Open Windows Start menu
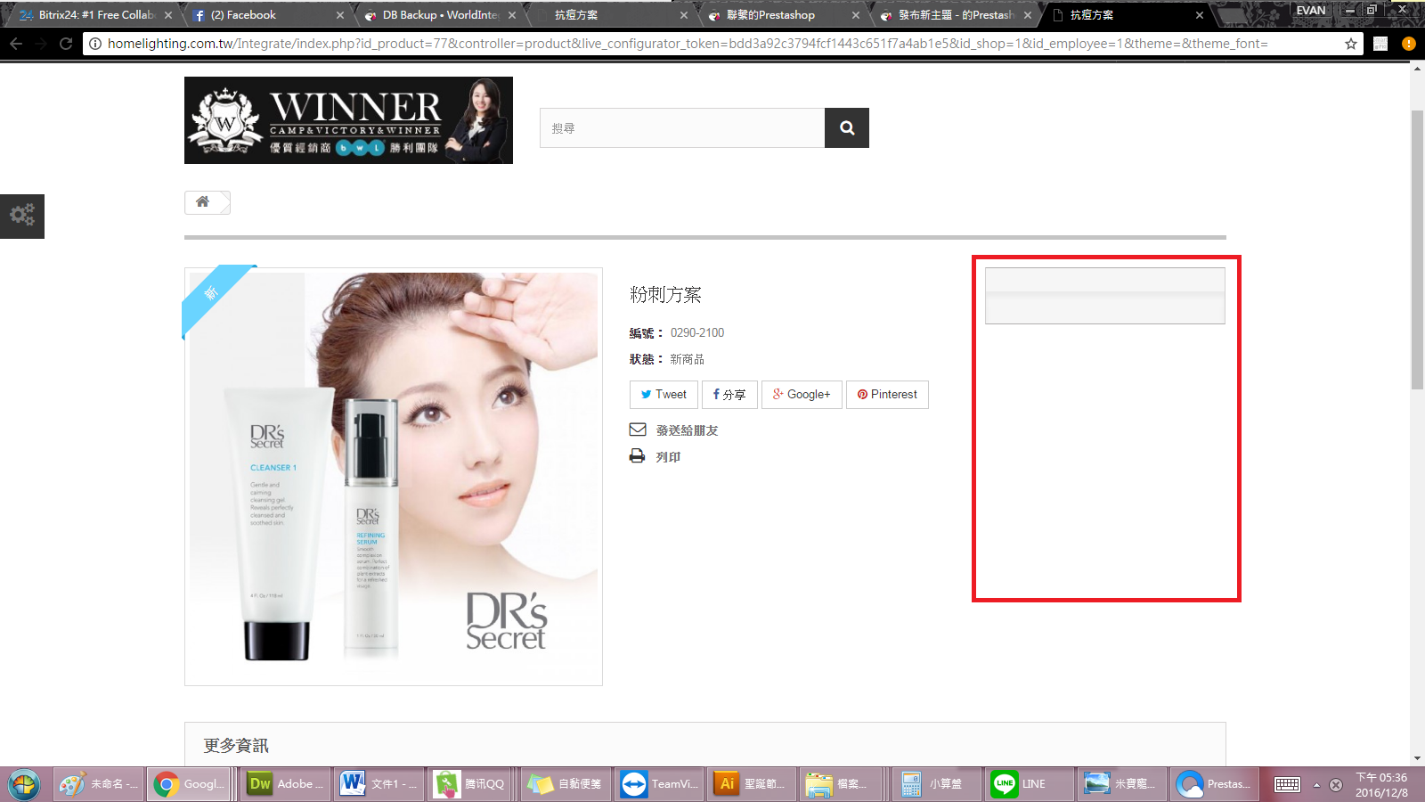Image resolution: width=1425 pixels, height=802 pixels. (24, 784)
